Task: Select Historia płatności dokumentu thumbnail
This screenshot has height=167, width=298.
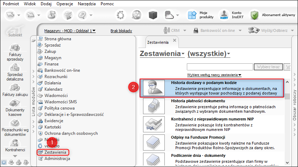Action: tap(154, 106)
